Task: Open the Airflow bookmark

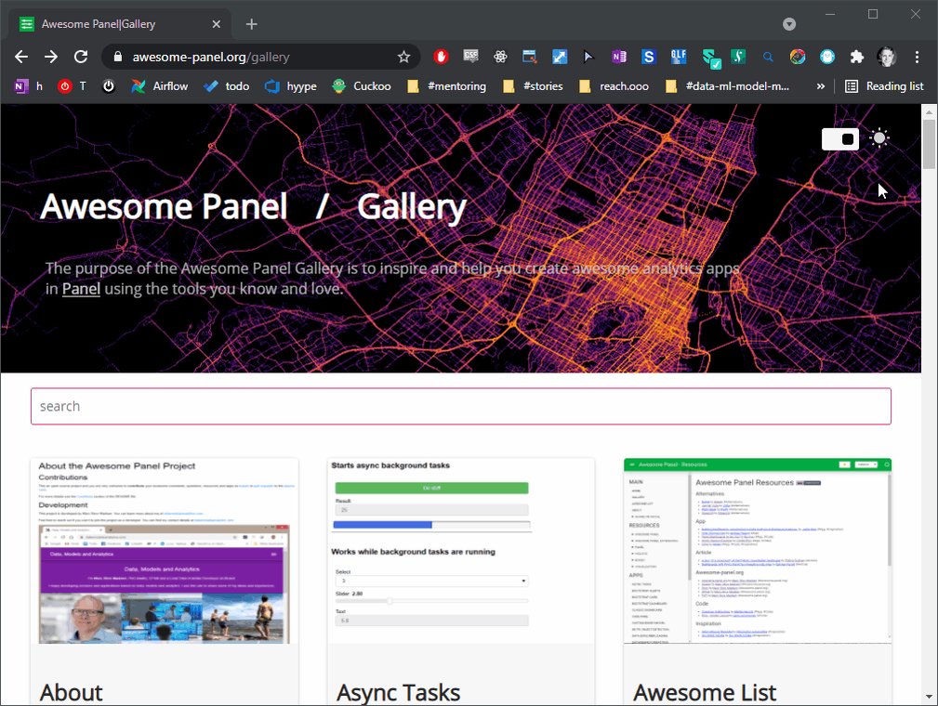Action: (160, 86)
